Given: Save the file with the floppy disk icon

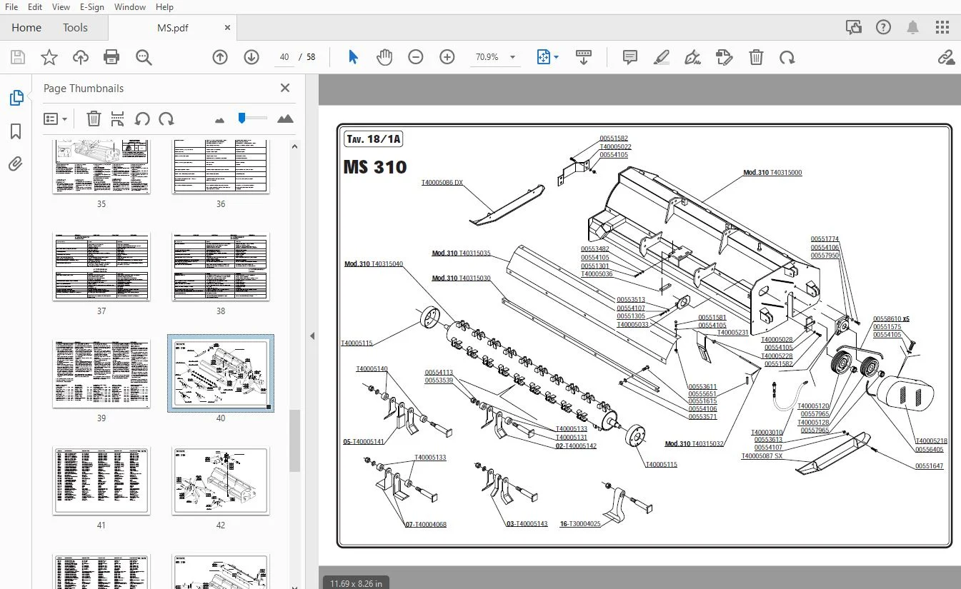Looking at the screenshot, I should [x=17, y=57].
